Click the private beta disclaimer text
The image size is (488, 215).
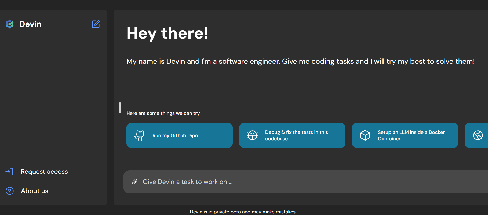(x=243, y=212)
